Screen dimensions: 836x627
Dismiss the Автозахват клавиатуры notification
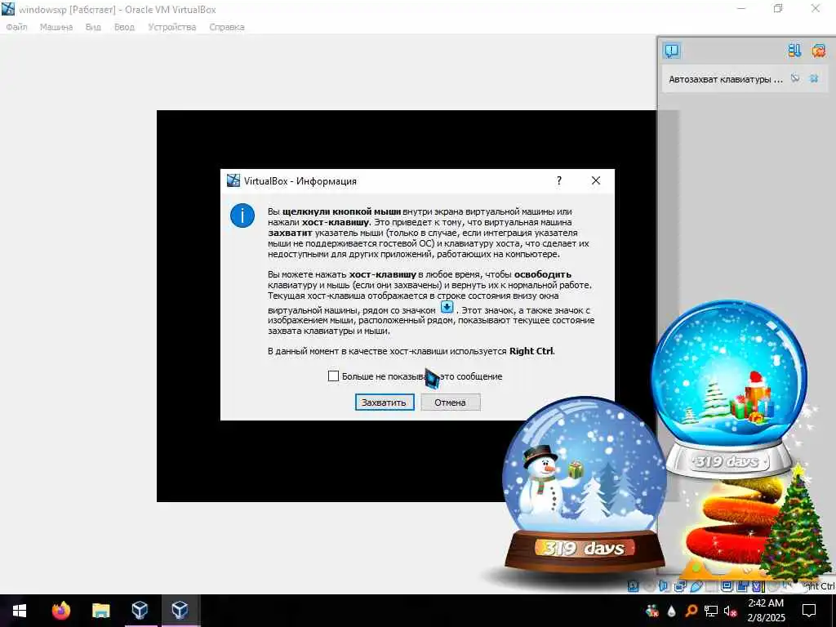(814, 78)
